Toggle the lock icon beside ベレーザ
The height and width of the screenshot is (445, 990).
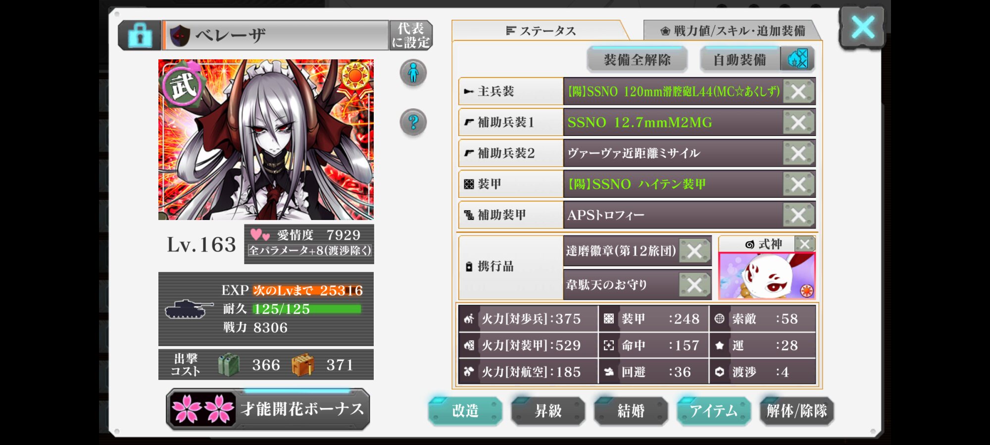[140, 36]
